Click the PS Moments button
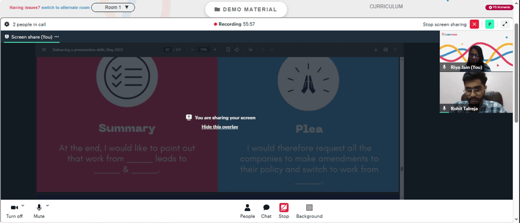This screenshot has height=223, width=520. coord(499,7)
